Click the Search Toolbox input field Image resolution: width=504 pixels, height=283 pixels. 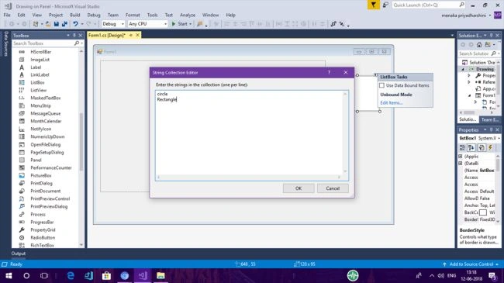(x=43, y=43)
